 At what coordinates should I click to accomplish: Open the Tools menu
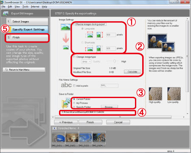click(25, 7)
